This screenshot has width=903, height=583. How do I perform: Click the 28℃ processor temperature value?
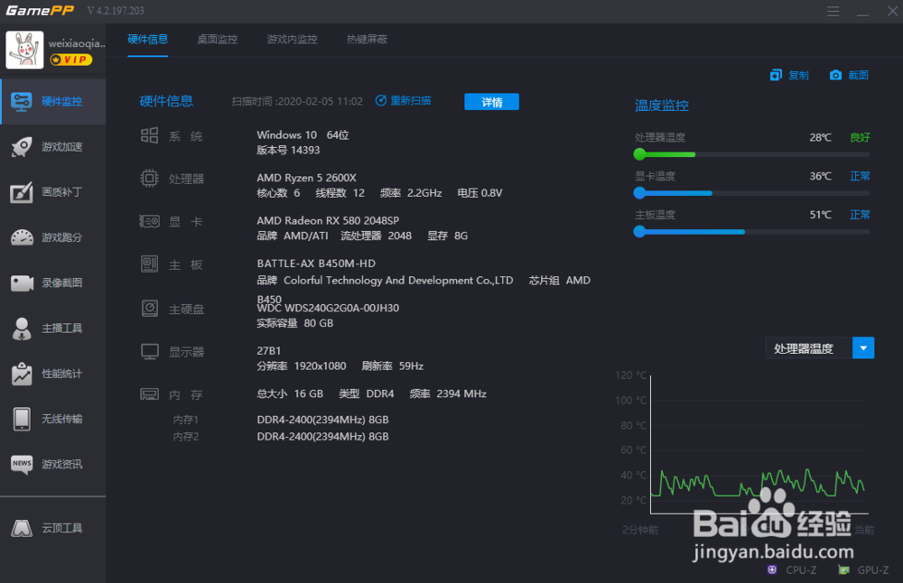coord(820,137)
